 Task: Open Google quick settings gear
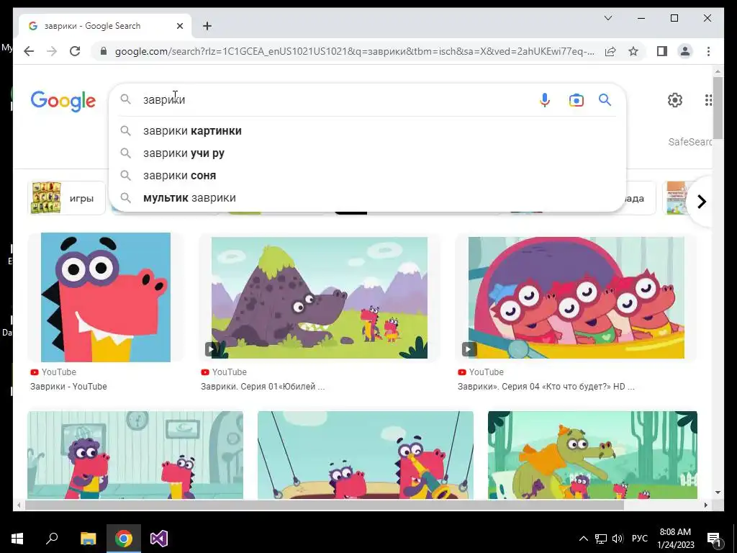675,99
